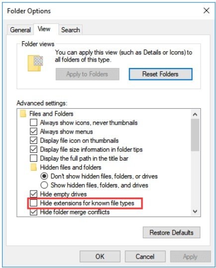Click the Reset Folders button
216x268 pixels.
point(160,74)
